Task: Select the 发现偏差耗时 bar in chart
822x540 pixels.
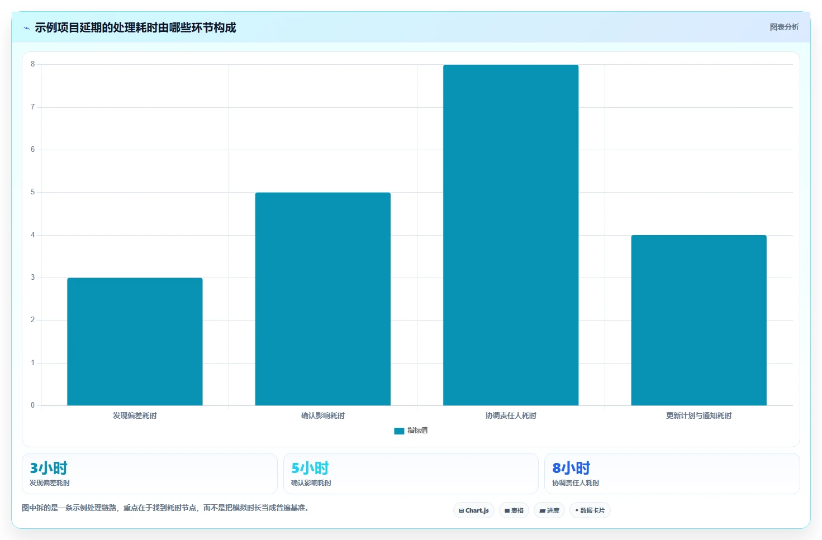Action: pos(135,342)
